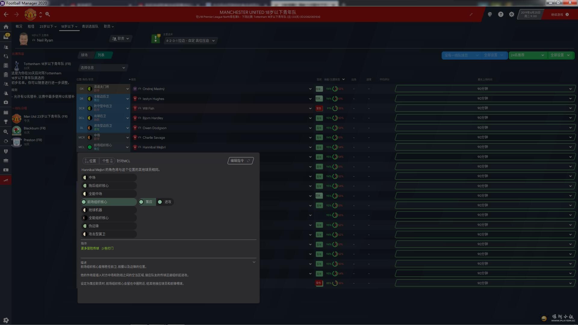Open the Club Info shield icon in sidebar

click(6, 151)
